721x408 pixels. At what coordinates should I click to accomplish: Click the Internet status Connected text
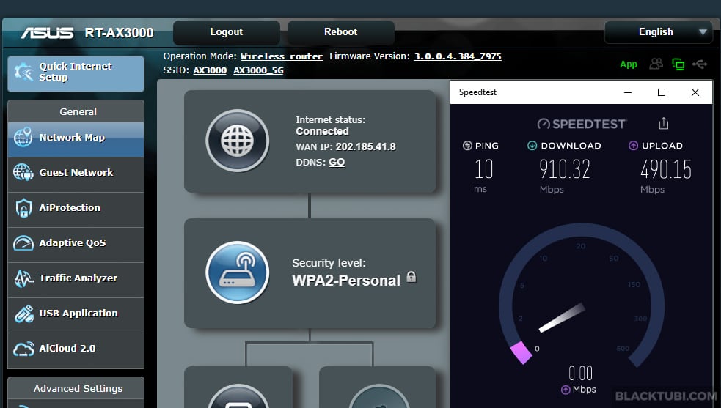point(322,131)
